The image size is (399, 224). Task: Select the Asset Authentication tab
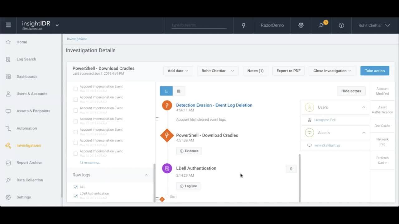tap(382, 110)
